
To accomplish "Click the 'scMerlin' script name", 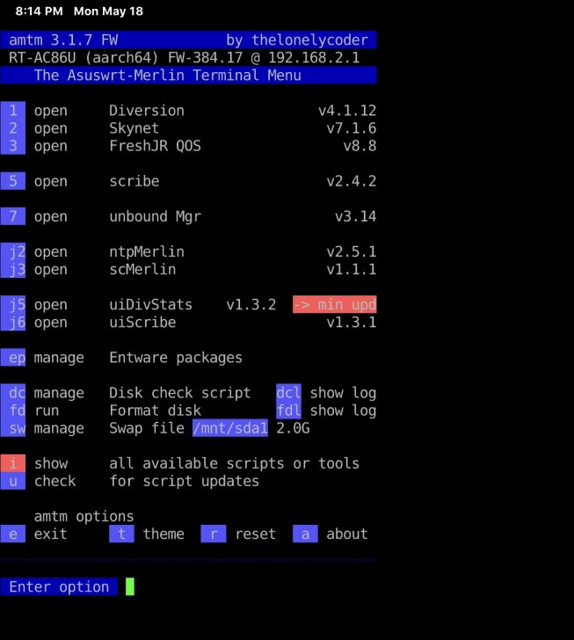I will point(142,269).
